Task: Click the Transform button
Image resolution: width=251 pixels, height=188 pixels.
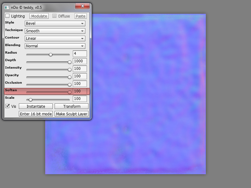Action: click(72, 106)
